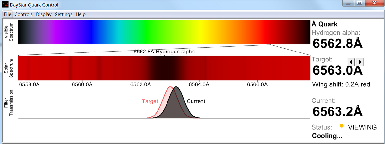Click the Current wavelength 6563.2Å readout
The width and height of the screenshot is (385, 144).
click(337, 111)
